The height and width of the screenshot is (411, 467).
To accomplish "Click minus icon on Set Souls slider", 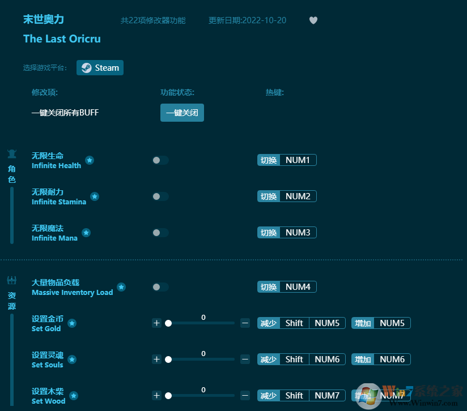I will tap(245, 359).
